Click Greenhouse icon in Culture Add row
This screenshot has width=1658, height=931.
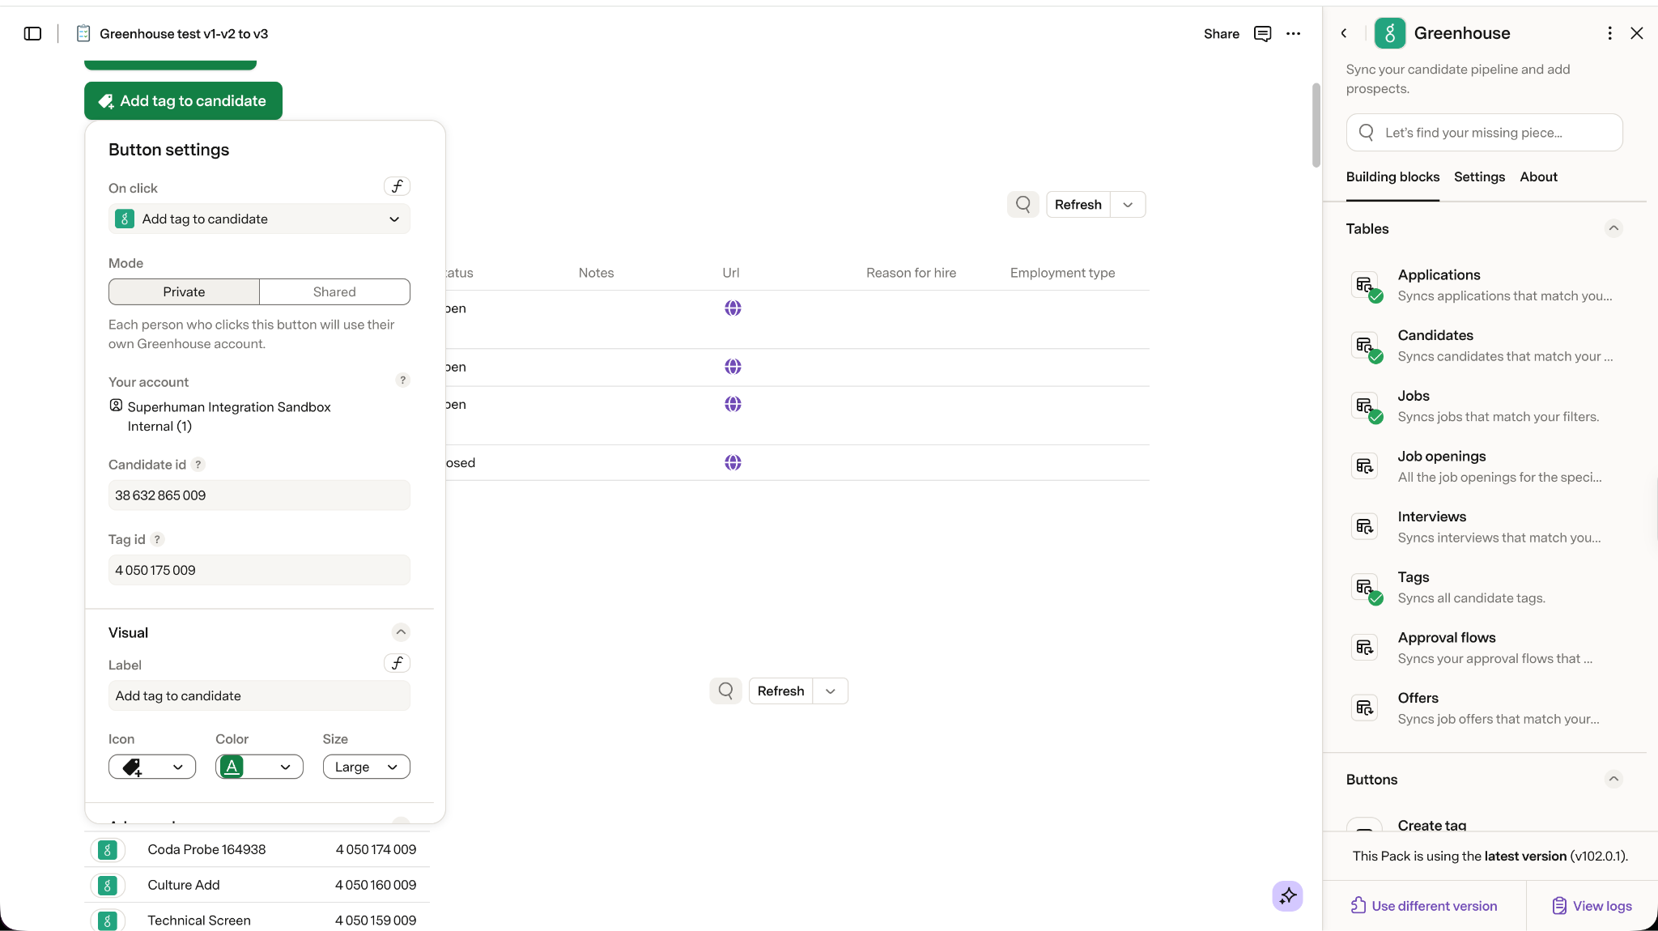(108, 885)
